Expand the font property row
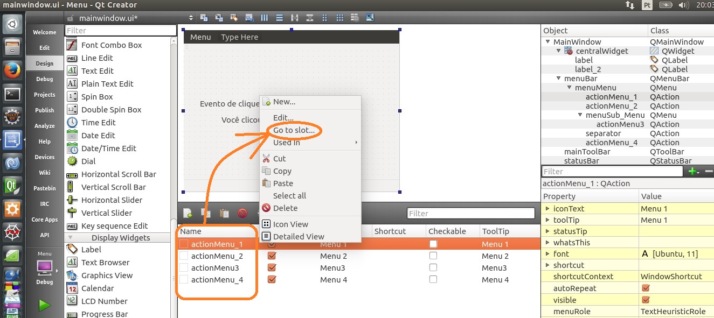The width and height of the screenshot is (714, 318). click(547, 254)
